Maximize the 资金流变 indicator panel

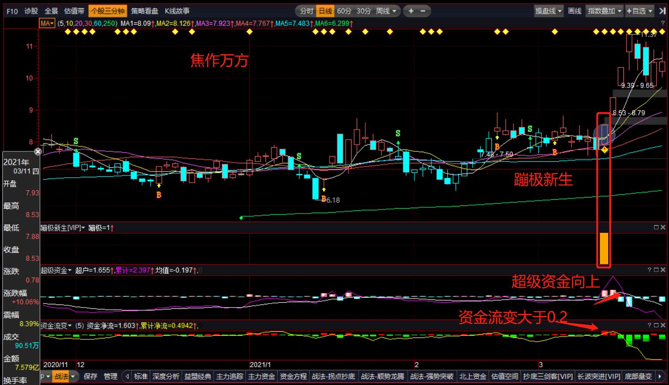(x=656, y=325)
